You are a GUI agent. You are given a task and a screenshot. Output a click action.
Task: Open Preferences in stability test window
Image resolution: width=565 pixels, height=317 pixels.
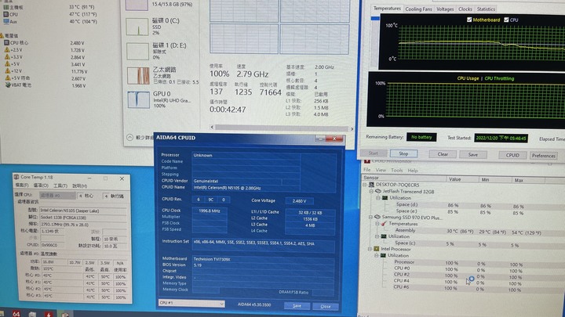(543, 156)
